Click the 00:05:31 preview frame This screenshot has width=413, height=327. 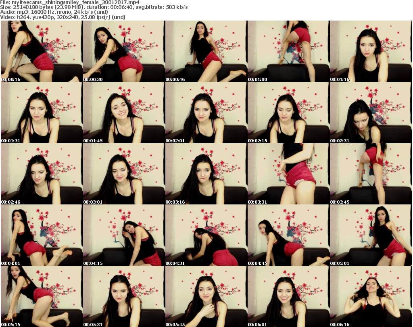[124, 296]
